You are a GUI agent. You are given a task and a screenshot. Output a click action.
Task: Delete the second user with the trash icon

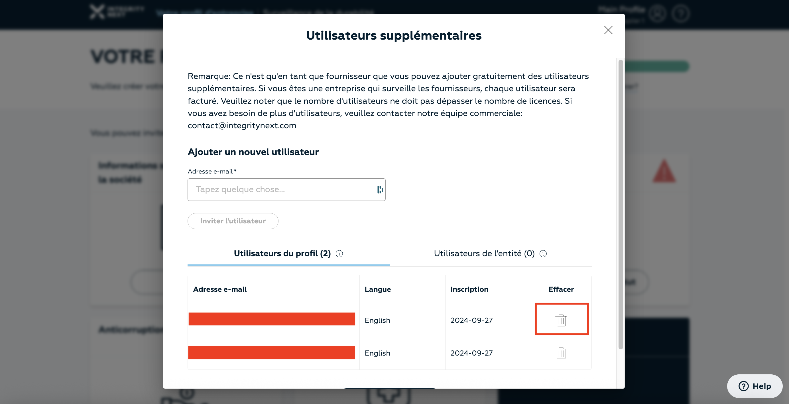coord(561,353)
